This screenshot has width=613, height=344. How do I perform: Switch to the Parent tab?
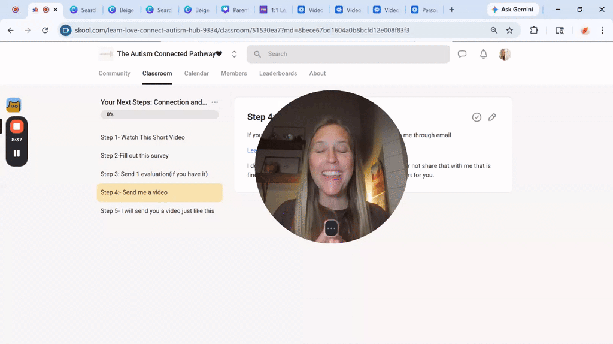[235, 10]
